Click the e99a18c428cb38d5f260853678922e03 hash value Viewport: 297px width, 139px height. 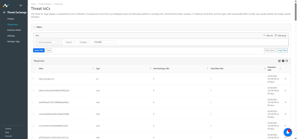click(x=54, y=91)
